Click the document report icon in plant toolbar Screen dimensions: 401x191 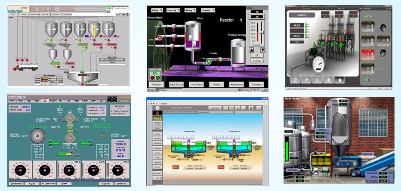[329, 80]
